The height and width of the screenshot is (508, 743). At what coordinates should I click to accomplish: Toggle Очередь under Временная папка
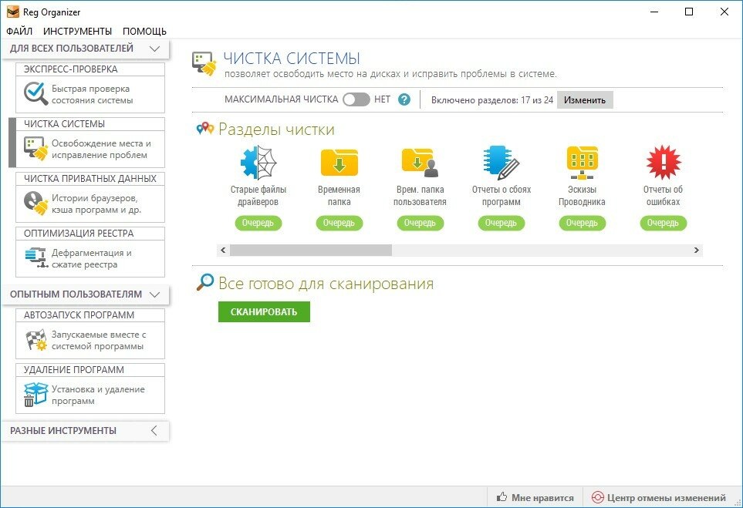(x=339, y=223)
